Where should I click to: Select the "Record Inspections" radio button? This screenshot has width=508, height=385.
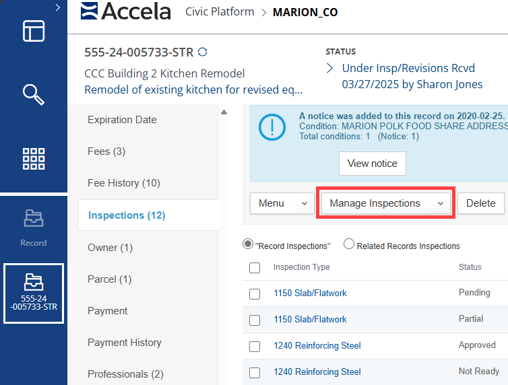pos(248,245)
